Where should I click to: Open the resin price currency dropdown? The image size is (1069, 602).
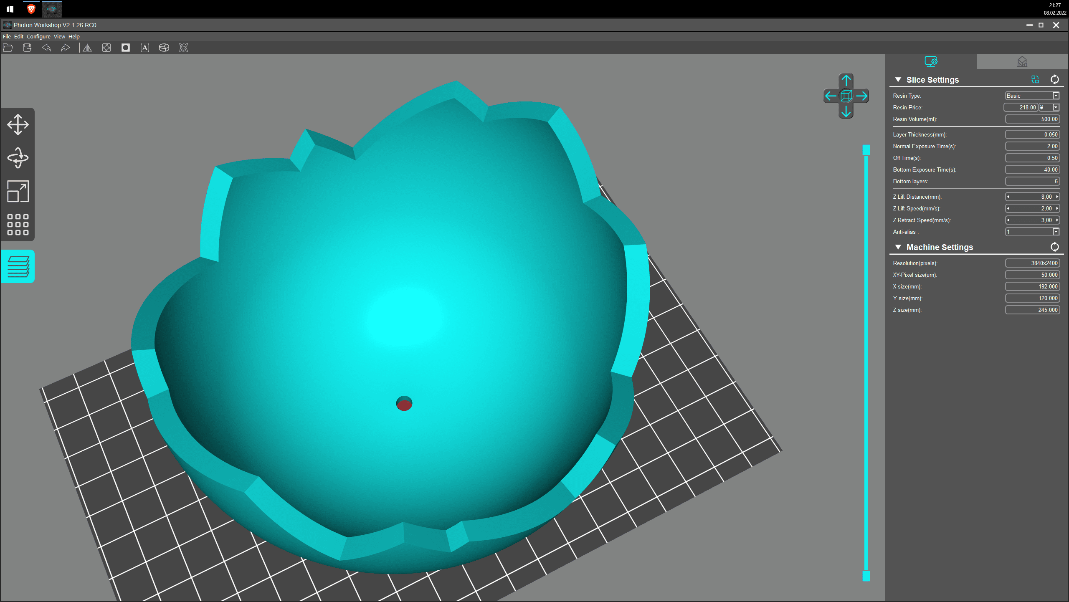point(1056,107)
